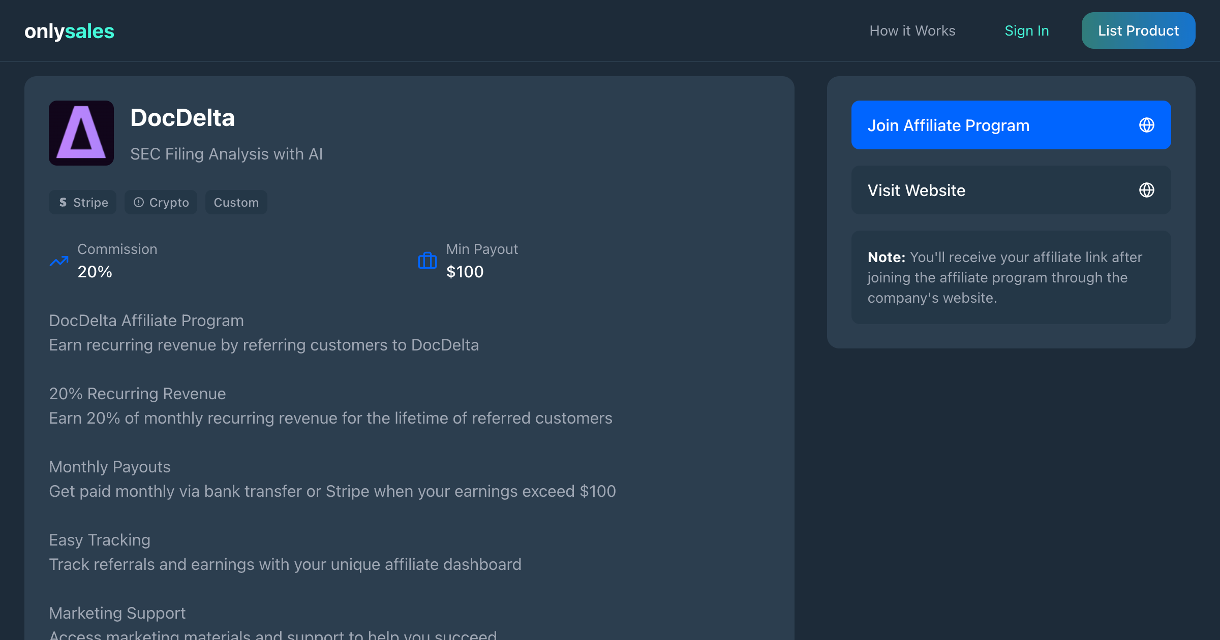The height and width of the screenshot is (640, 1220).
Task: Click the Easy Tracking heading
Action: tap(100, 540)
